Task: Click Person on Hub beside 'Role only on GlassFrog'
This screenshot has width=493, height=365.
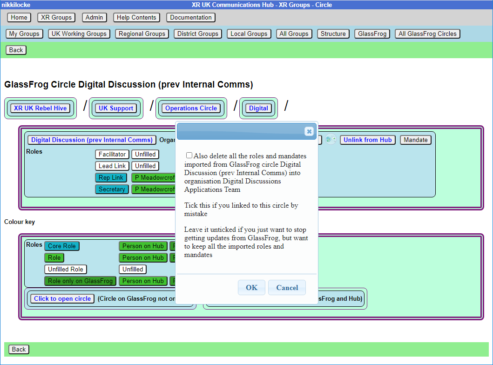Action: pyautogui.click(x=143, y=281)
